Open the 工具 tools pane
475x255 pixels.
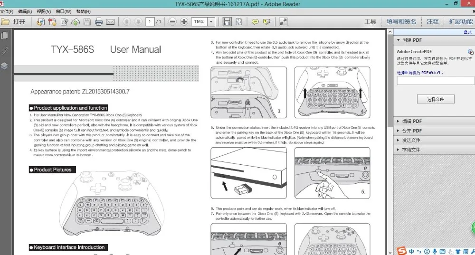pos(370,22)
